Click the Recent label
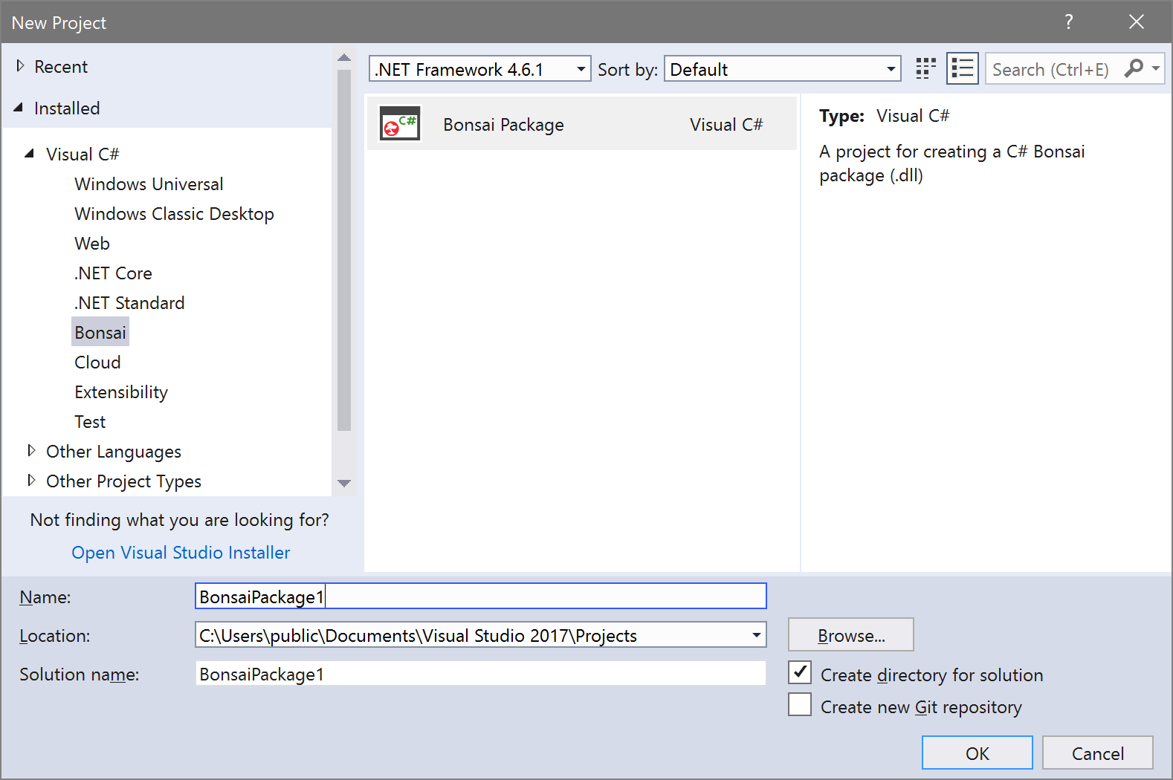Viewport: 1173px width, 780px height. (x=61, y=67)
